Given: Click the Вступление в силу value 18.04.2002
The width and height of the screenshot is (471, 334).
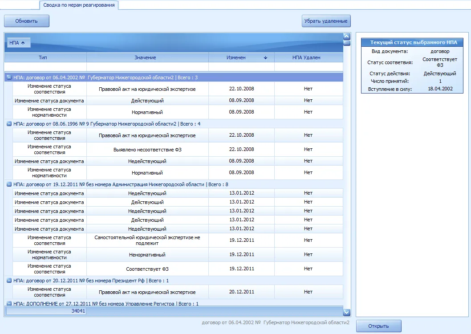Looking at the screenshot, I should tap(440, 89).
